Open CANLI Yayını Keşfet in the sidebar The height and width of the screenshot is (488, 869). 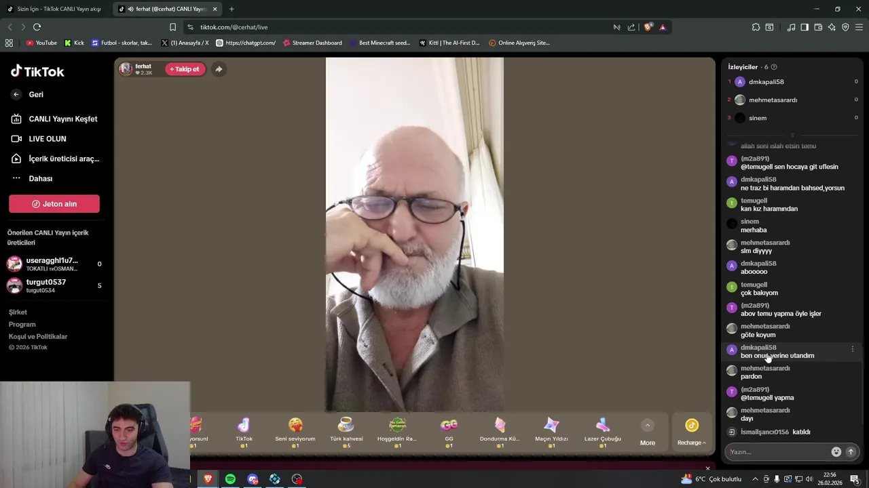click(x=54, y=119)
